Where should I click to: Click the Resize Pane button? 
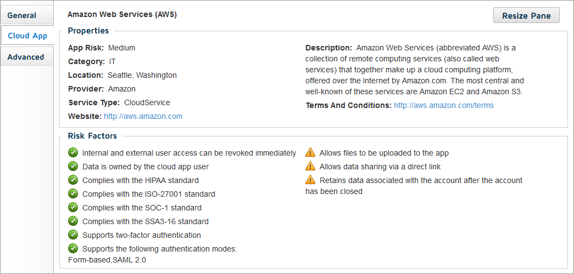(x=526, y=16)
